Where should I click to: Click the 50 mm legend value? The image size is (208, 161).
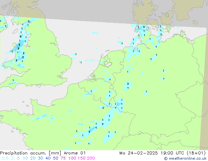55,158
